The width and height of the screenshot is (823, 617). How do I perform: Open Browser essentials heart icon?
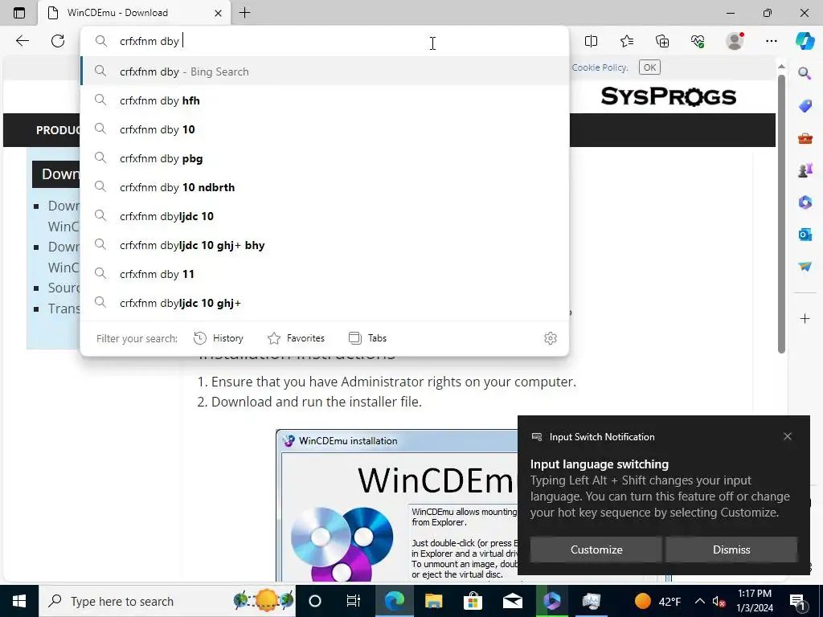pyautogui.click(x=698, y=41)
